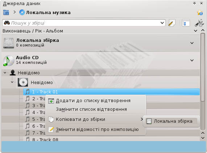The height and width of the screenshot is (153, 207).
Task: Click the Локальна збірка hard drive icon
Action: click(9, 43)
